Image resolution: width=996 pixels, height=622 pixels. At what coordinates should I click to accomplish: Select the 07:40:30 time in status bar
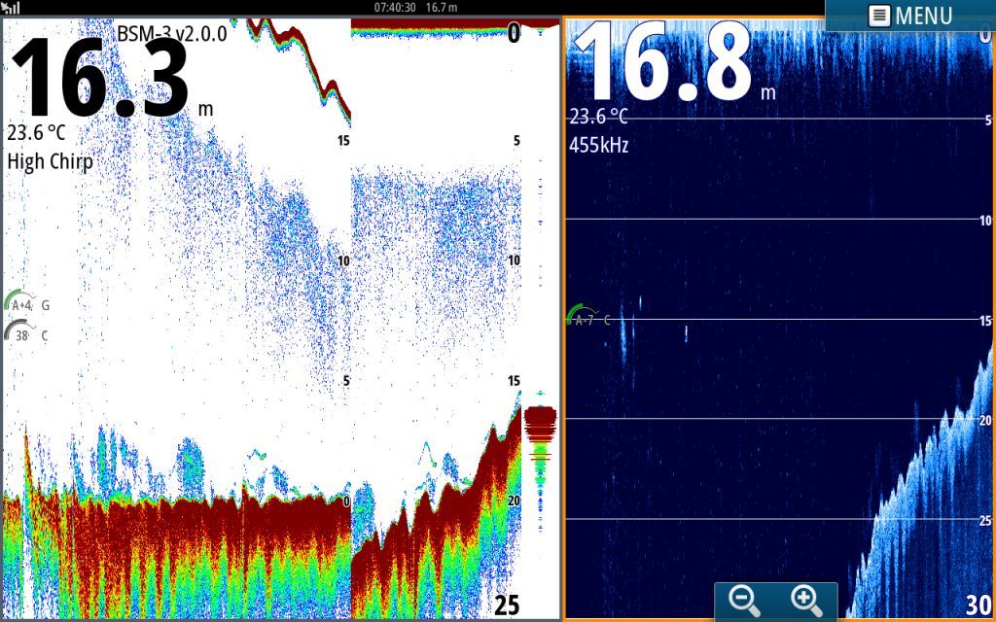(395, 8)
